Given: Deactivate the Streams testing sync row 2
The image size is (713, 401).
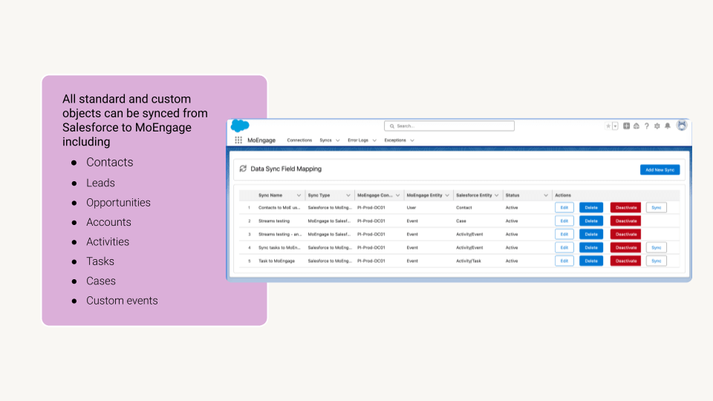Looking at the screenshot, I should [625, 221].
